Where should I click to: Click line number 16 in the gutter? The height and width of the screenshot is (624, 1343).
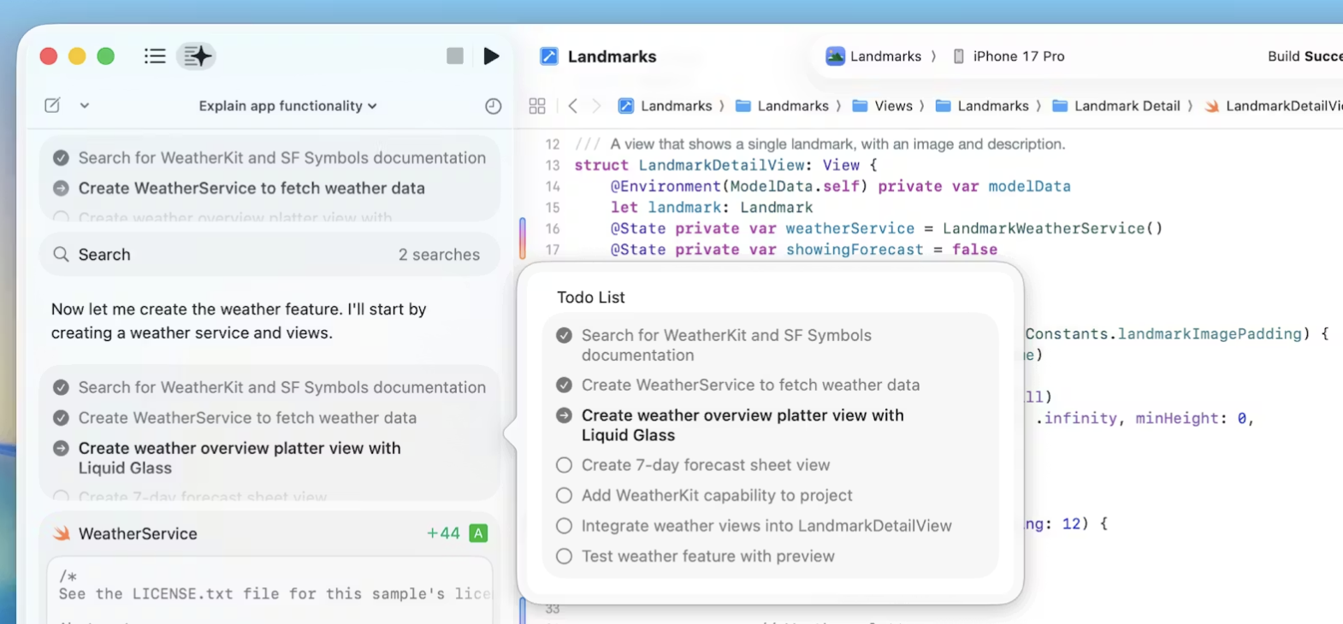coord(553,229)
